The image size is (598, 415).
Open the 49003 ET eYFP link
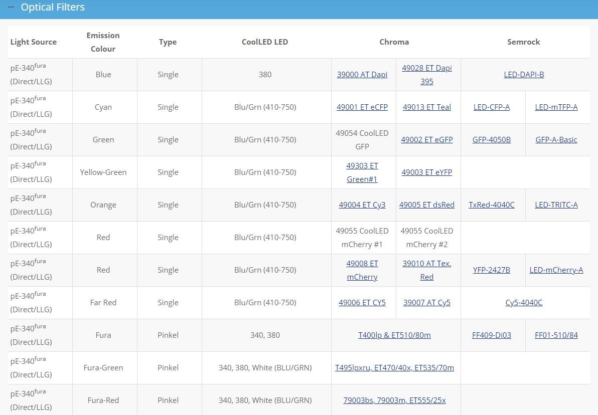click(427, 172)
